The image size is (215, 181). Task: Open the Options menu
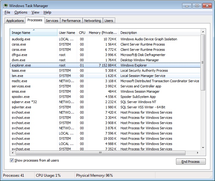coord(21,12)
